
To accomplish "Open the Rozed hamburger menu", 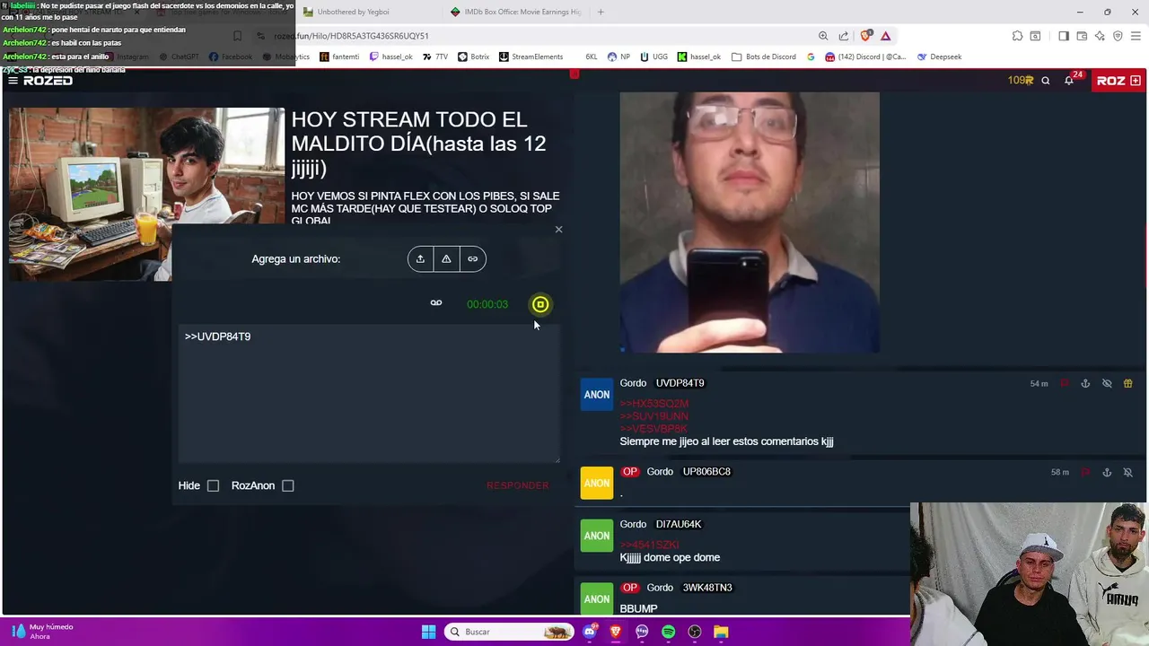I will point(13,81).
